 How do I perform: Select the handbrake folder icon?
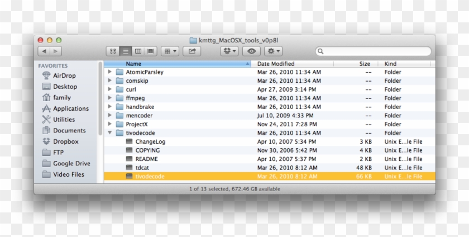[119, 107]
